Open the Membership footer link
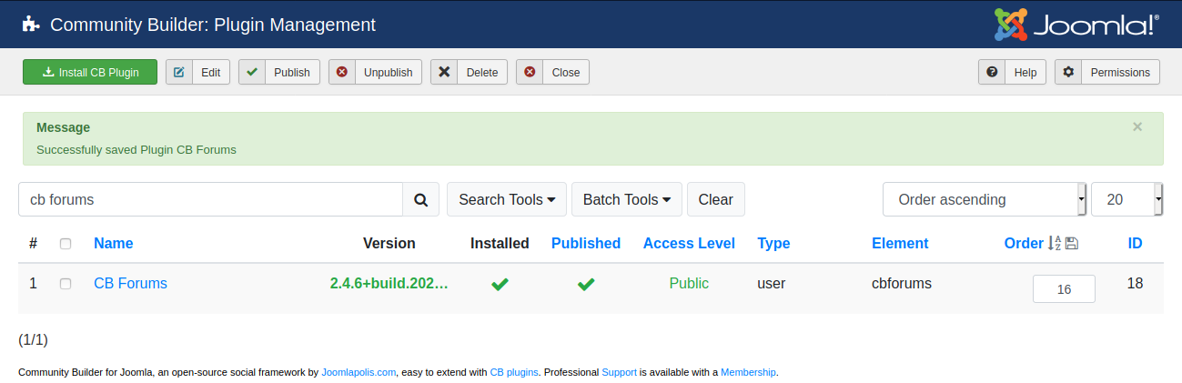 pyautogui.click(x=748, y=372)
